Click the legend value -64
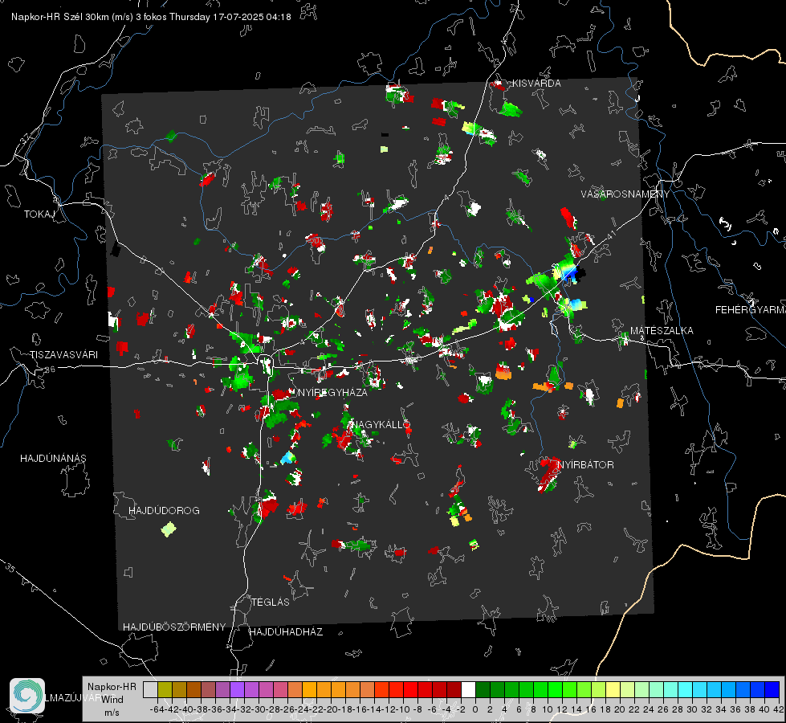 point(157,709)
